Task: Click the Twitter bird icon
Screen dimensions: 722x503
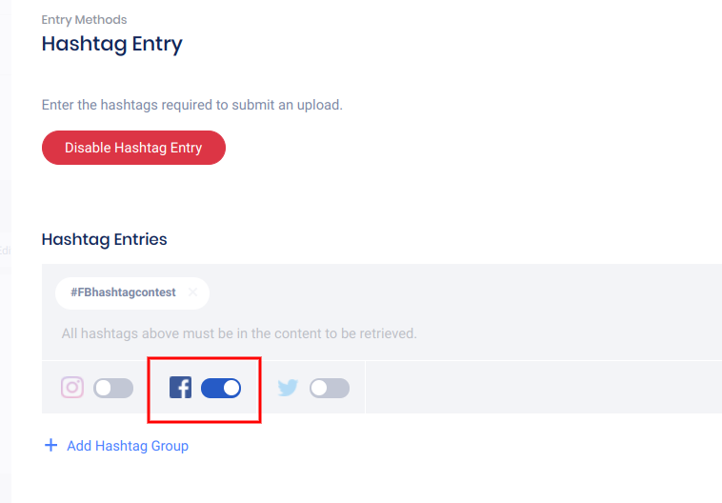Action: (288, 388)
